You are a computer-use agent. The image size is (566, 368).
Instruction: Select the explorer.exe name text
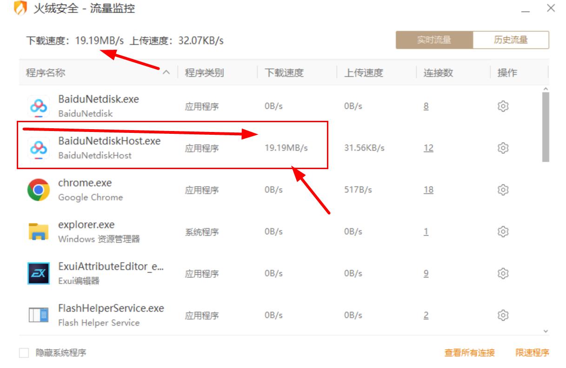tap(87, 224)
